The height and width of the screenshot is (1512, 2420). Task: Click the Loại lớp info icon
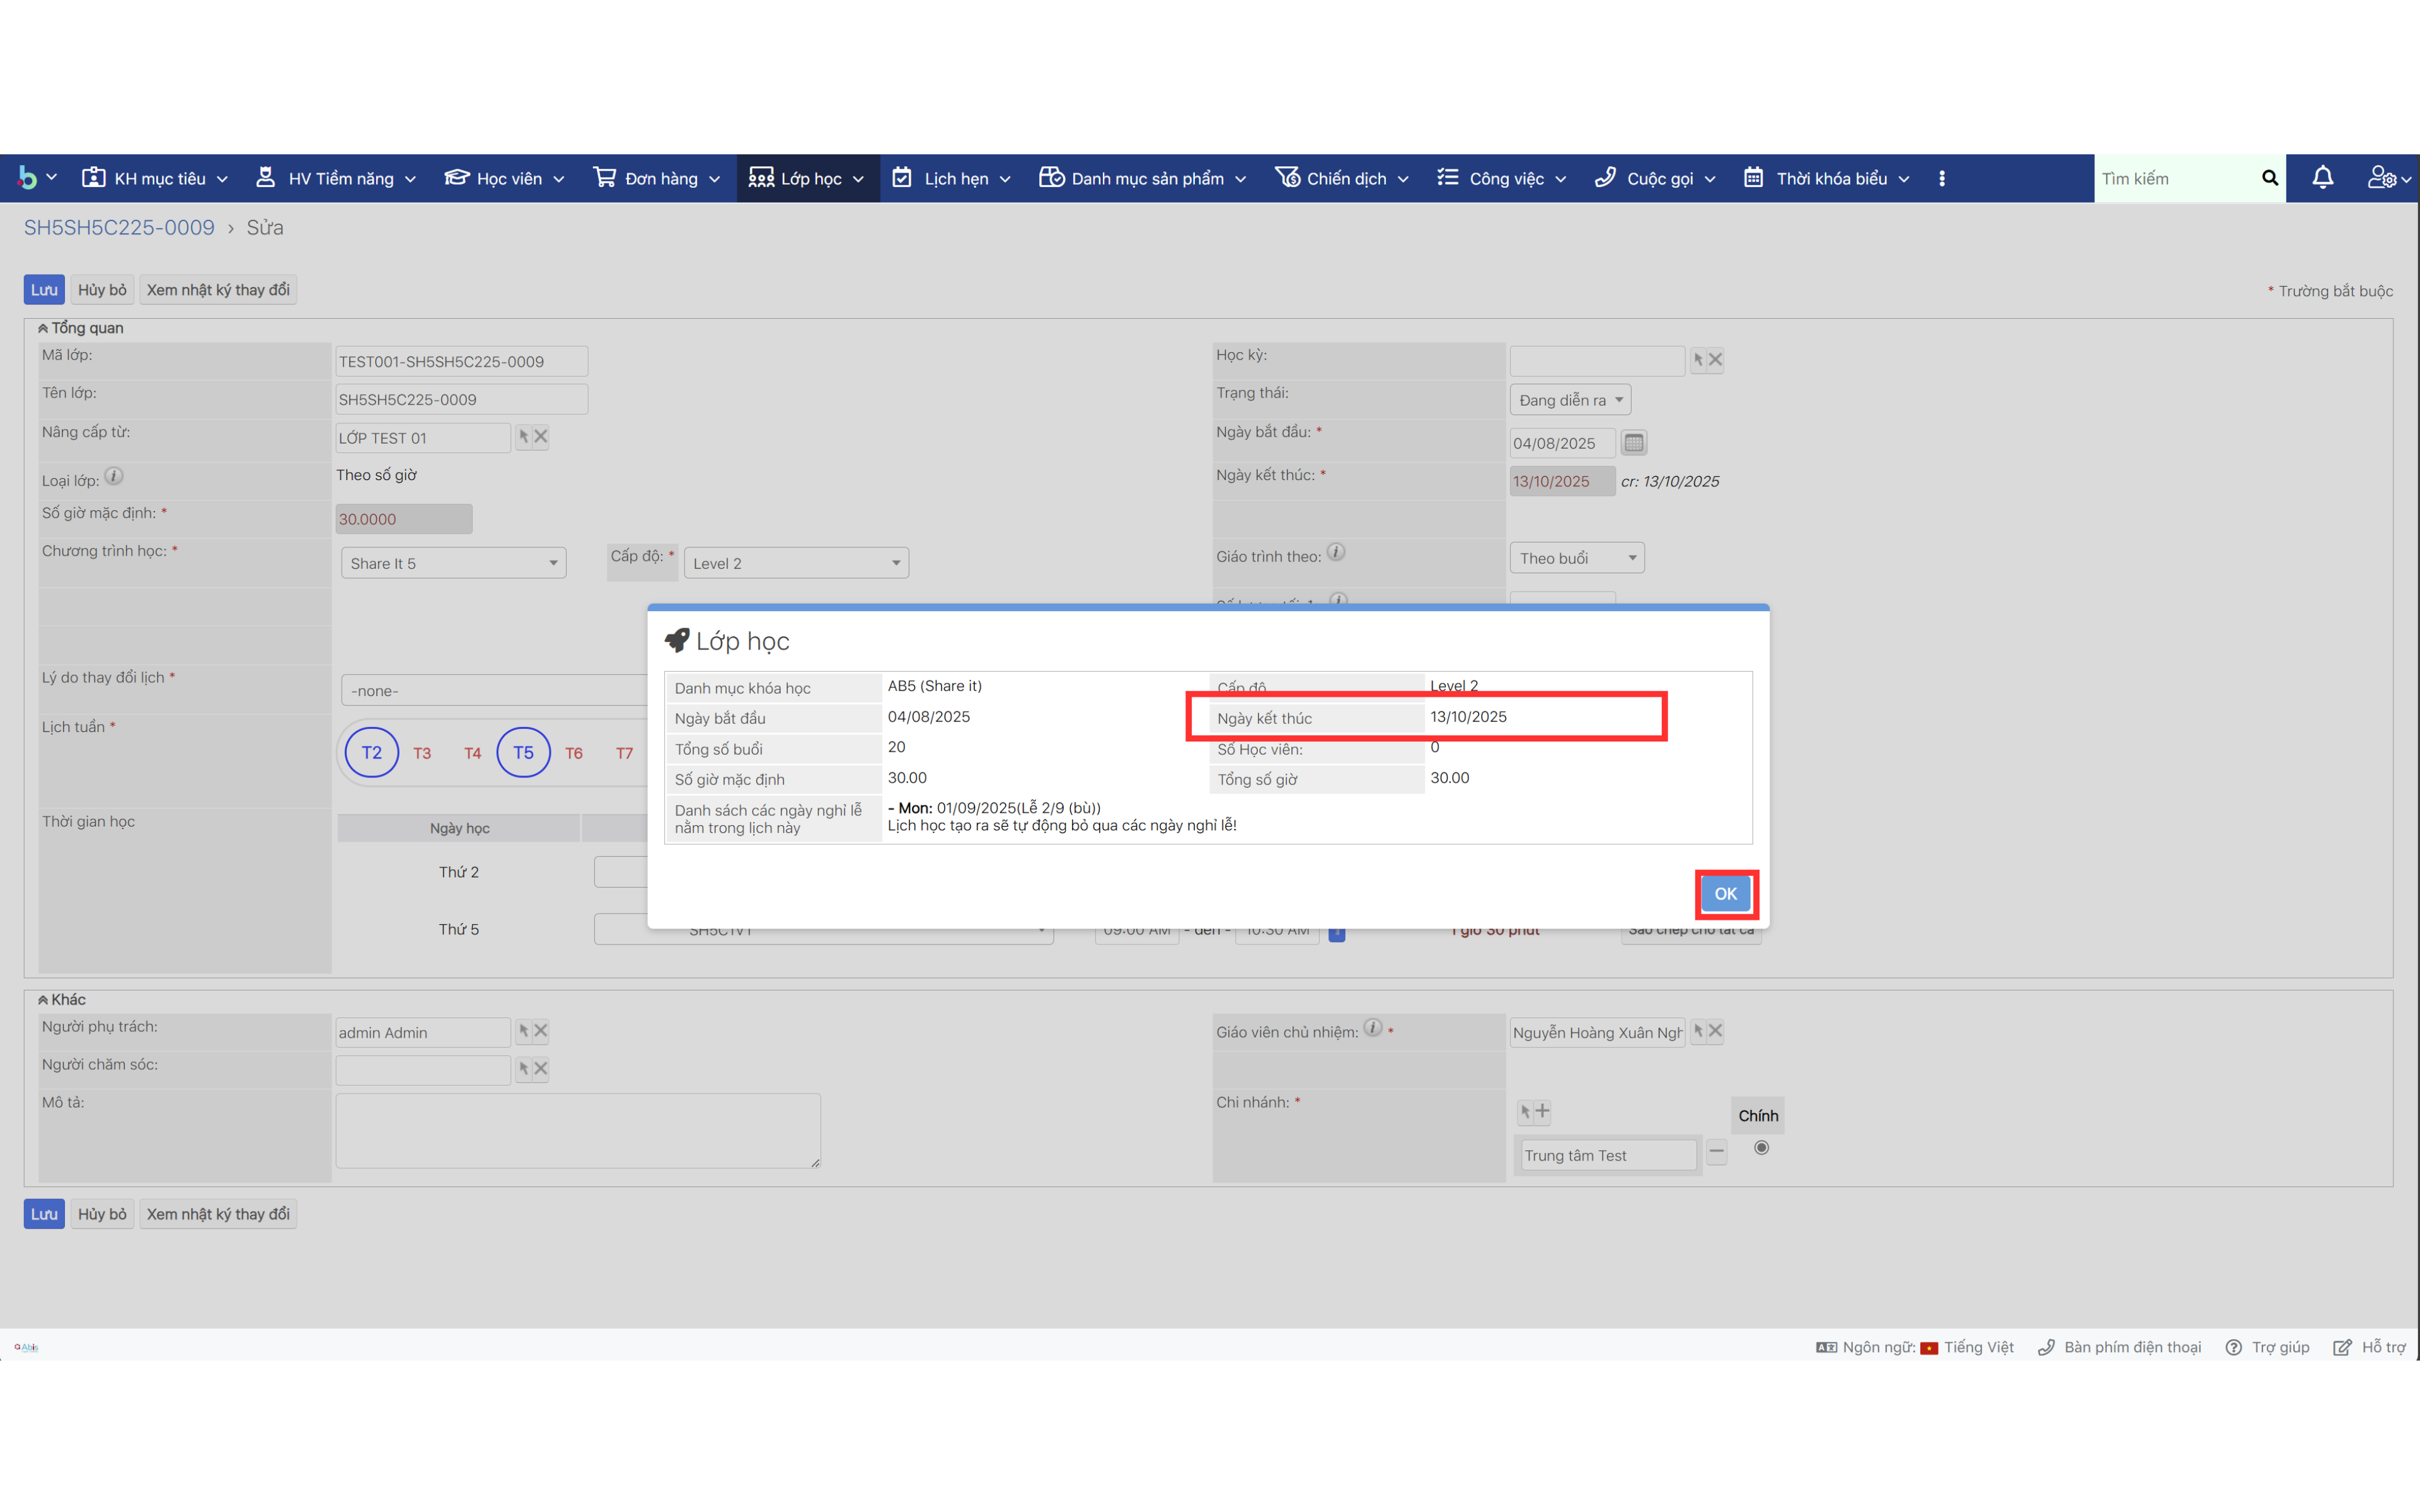(x=114, y=477)
